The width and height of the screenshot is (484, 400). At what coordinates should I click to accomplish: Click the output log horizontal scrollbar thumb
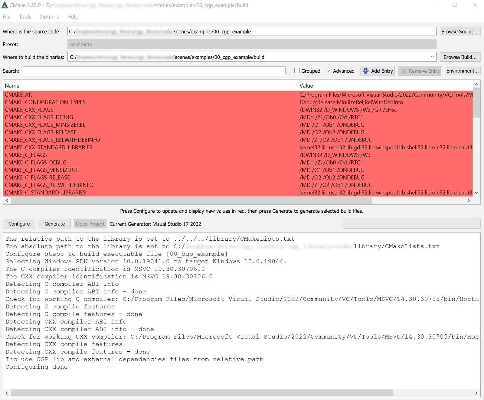[x=202, y=393]
